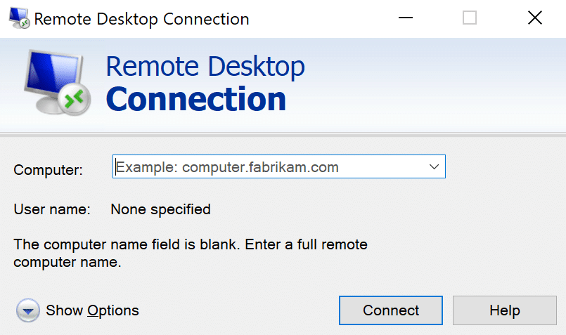Open the Computer combo box dropdown arrow

pyautogui.click(x=434, y=167)
